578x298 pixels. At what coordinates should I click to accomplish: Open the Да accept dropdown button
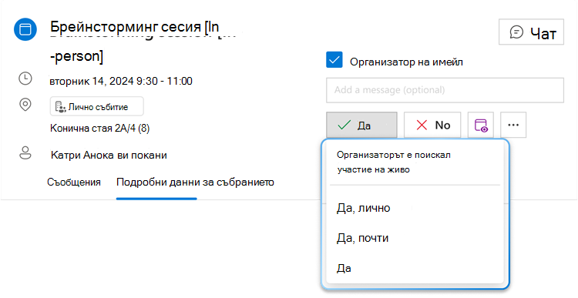tap(361, 126)
